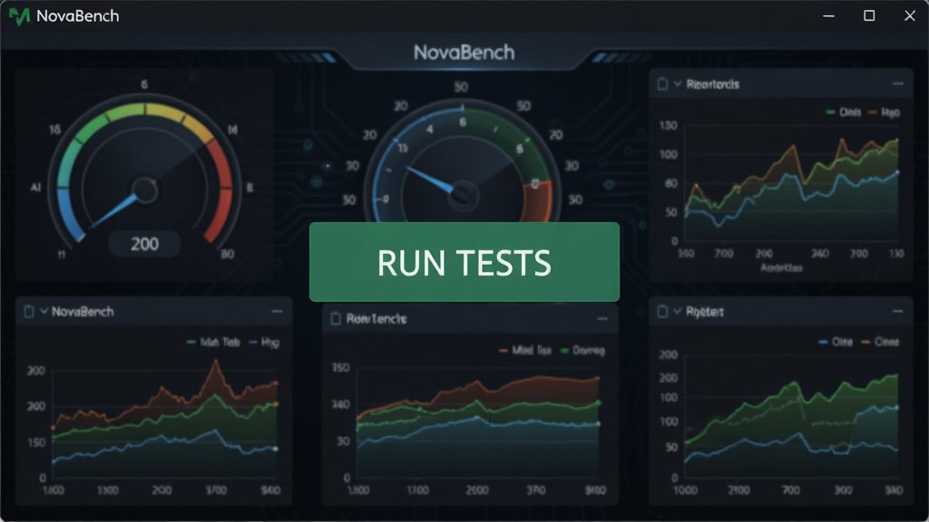This screenshot has width=929, height=522.
Task: Open the dash menu of the bottom-center chart panel
Action: pyautogui.click(x=602, y=318)
